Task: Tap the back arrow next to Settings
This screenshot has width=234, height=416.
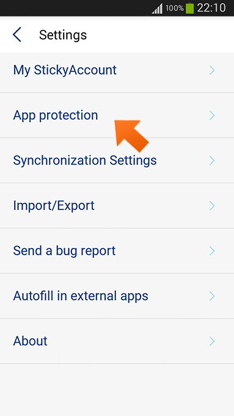Action: coord(16,34)
